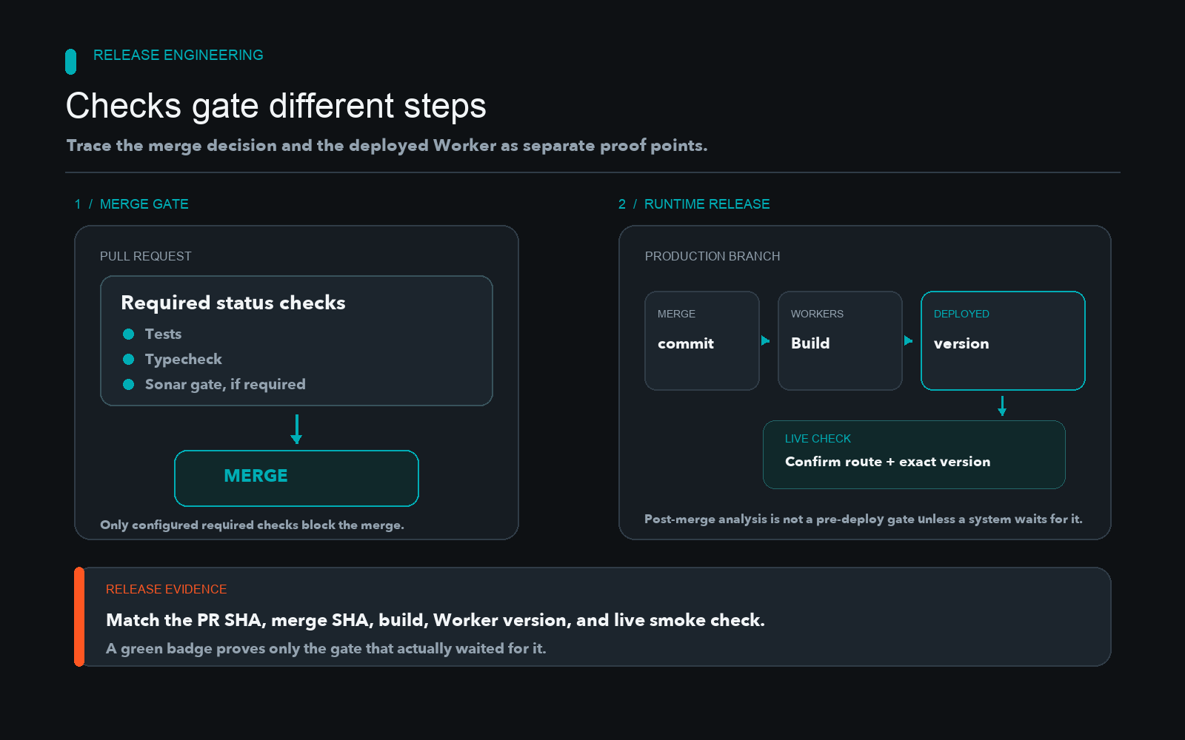Click the 'Post-merge analysis is not' note
Viewport: 1185px width, 740px height.
pos(864,519)
